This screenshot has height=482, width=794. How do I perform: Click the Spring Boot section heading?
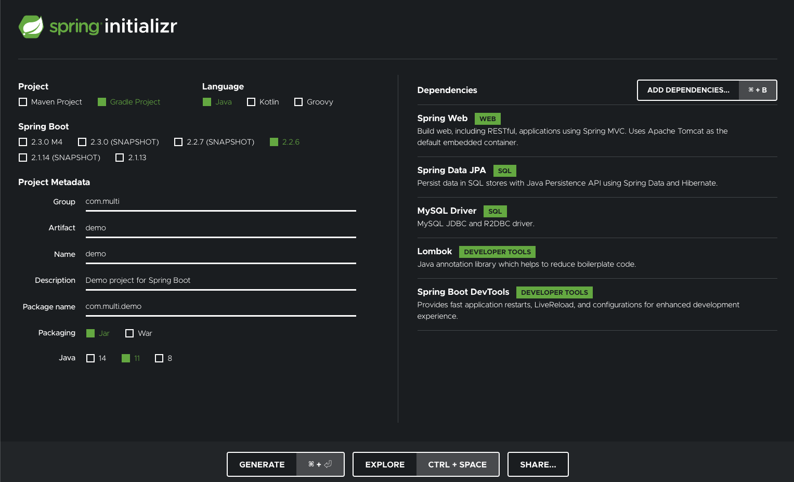click(44, 126)
